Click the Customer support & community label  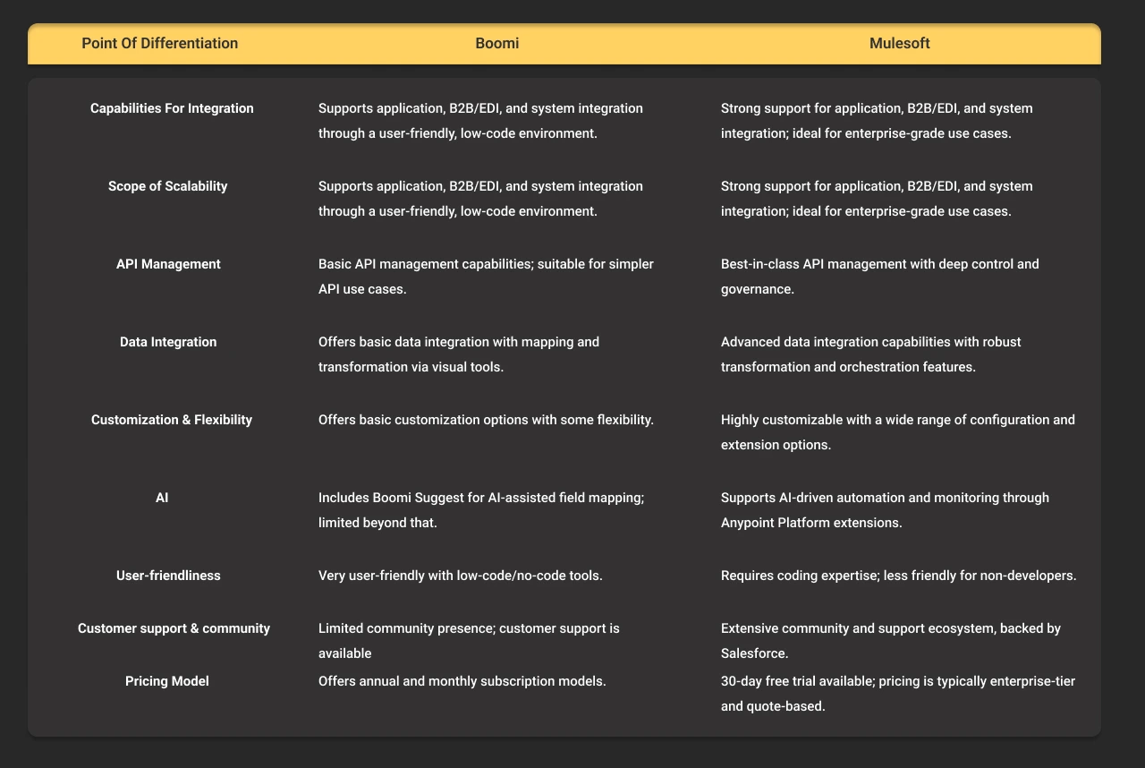click(x=174, y=628)
